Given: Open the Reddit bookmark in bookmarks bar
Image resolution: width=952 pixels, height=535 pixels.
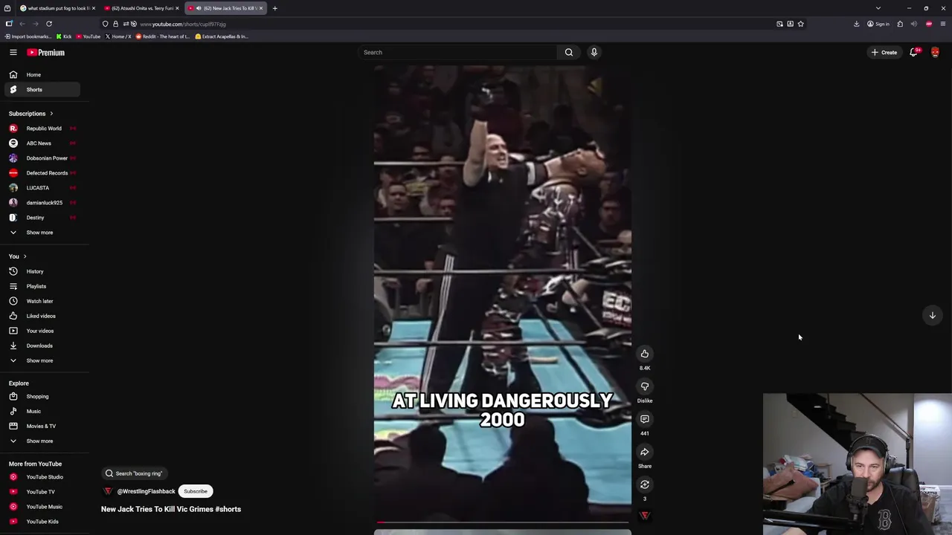Looking at the screenshot, I should (163, 36).
